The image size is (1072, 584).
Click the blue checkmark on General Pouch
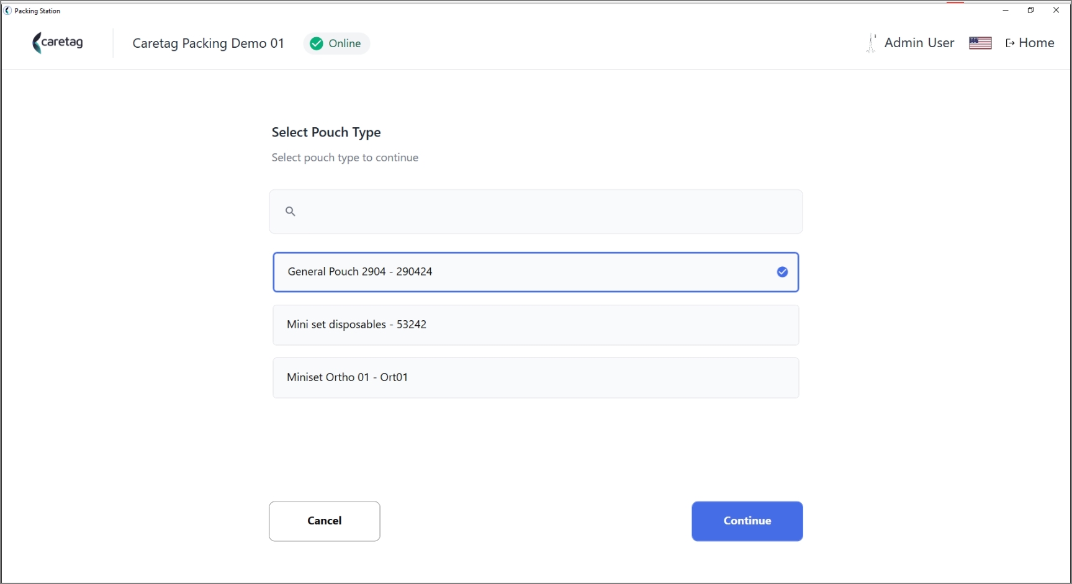782,272
